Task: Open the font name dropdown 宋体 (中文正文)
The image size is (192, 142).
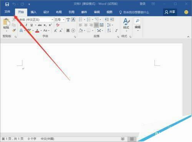Action: [x=52, y=20]
